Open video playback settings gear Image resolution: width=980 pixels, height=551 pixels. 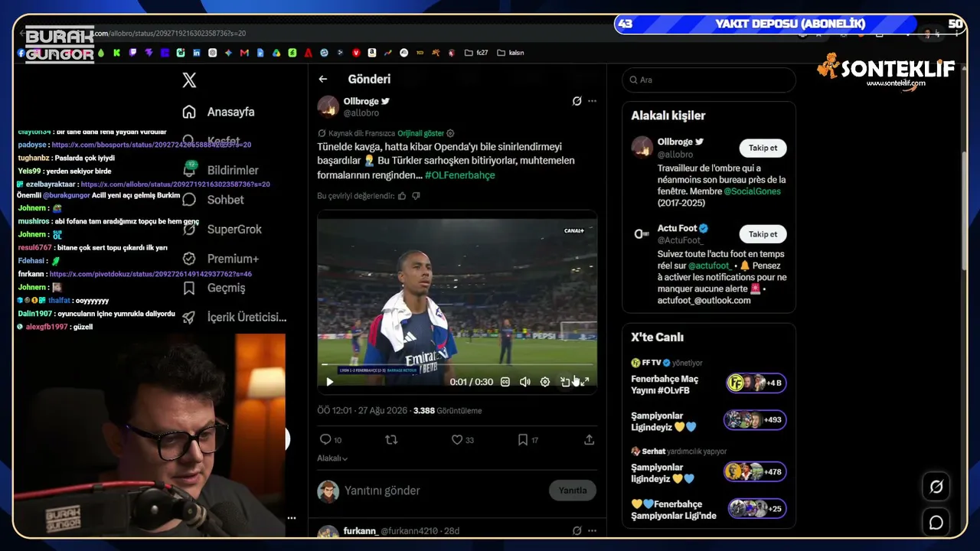[x=545, y=382]
